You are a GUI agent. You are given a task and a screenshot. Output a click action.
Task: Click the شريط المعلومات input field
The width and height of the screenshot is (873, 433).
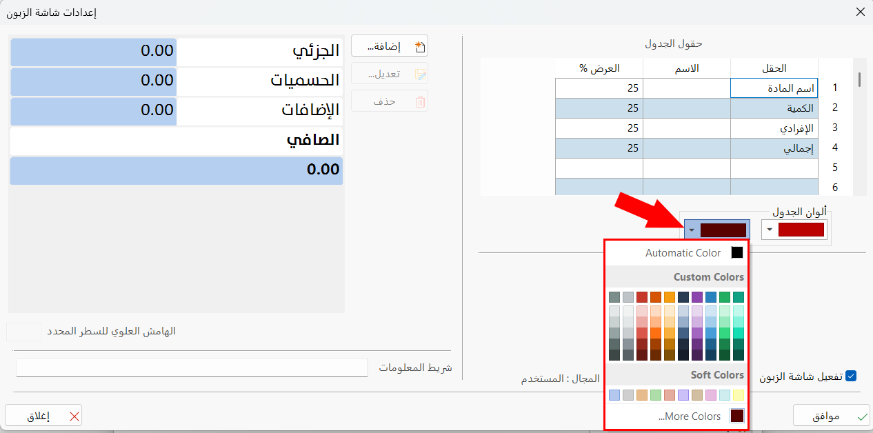(190, 367)
